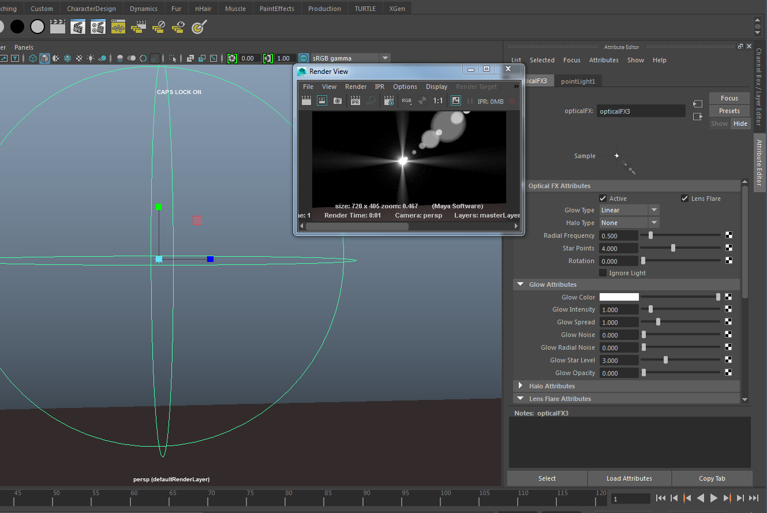
Task: Click the map button next to Star Points
Action: tap(729, 248)
